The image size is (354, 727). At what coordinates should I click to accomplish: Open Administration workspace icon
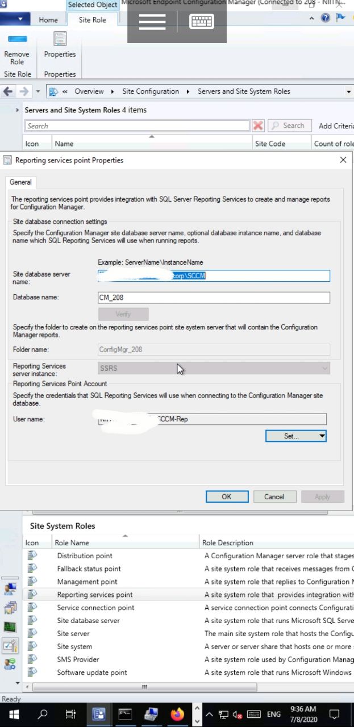point(10,646)
